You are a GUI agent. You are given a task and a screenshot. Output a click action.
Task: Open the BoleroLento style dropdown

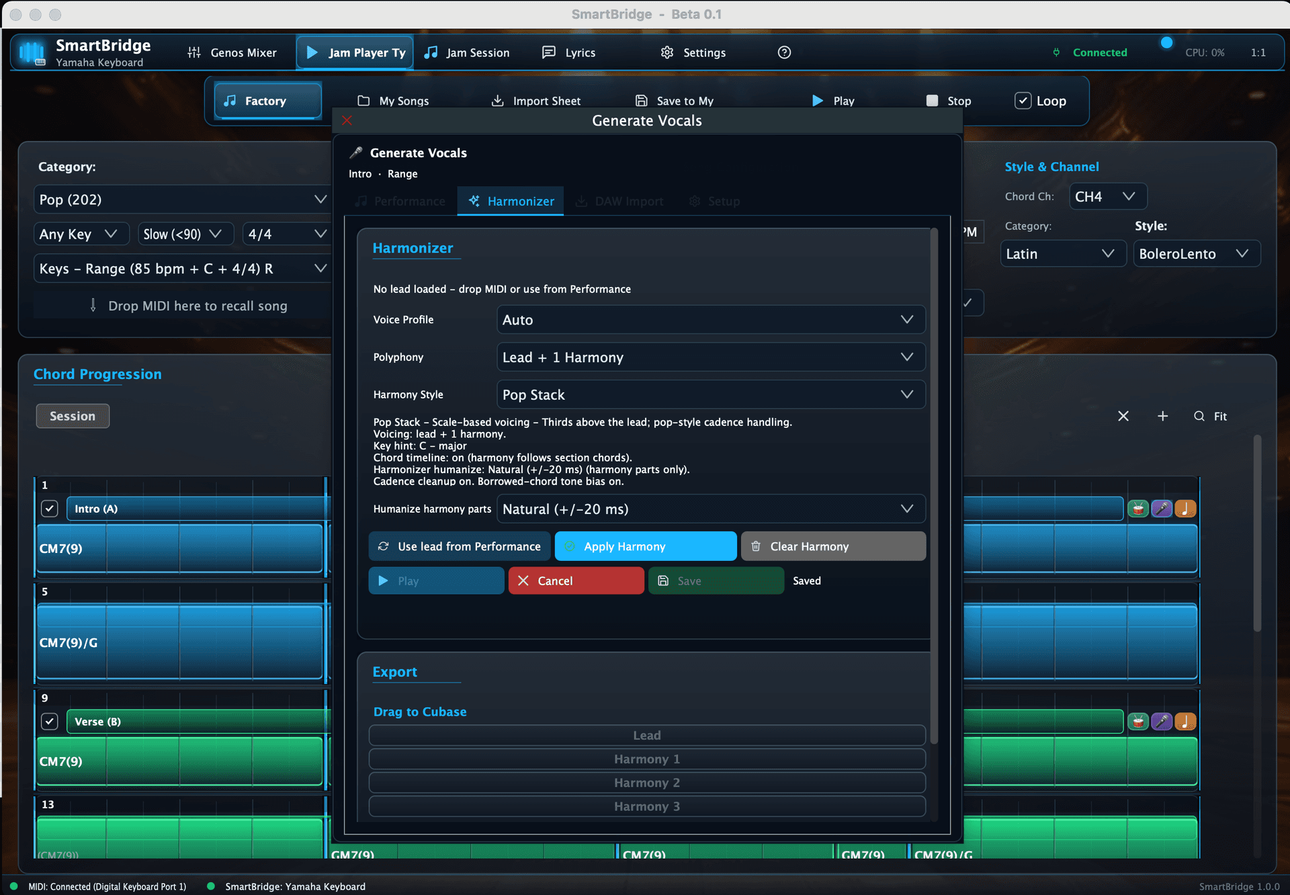click(1197, 254)
